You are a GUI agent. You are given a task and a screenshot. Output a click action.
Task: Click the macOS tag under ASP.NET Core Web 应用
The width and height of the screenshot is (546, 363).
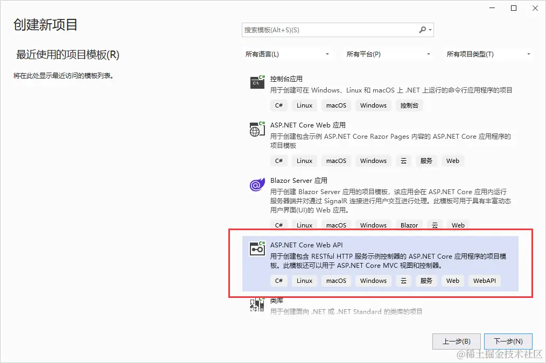(x=336, y=161)
